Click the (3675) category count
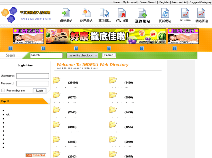 pos(129,157)
